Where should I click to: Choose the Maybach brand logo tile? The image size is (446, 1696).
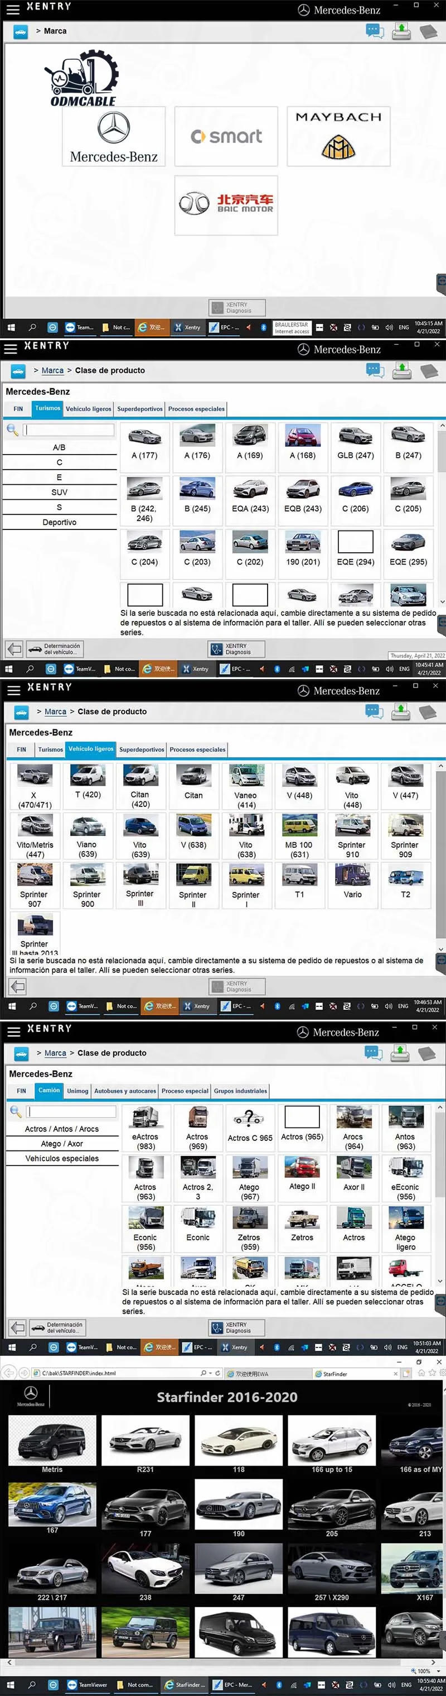(338, 136)
